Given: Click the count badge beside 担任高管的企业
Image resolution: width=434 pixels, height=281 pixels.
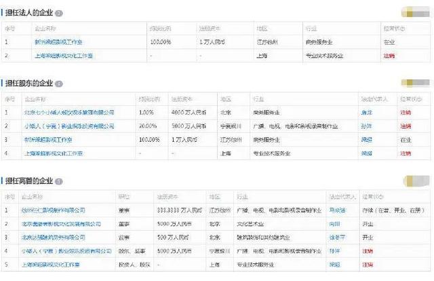Looking at the screenshot, I should [x=59, y=181].
